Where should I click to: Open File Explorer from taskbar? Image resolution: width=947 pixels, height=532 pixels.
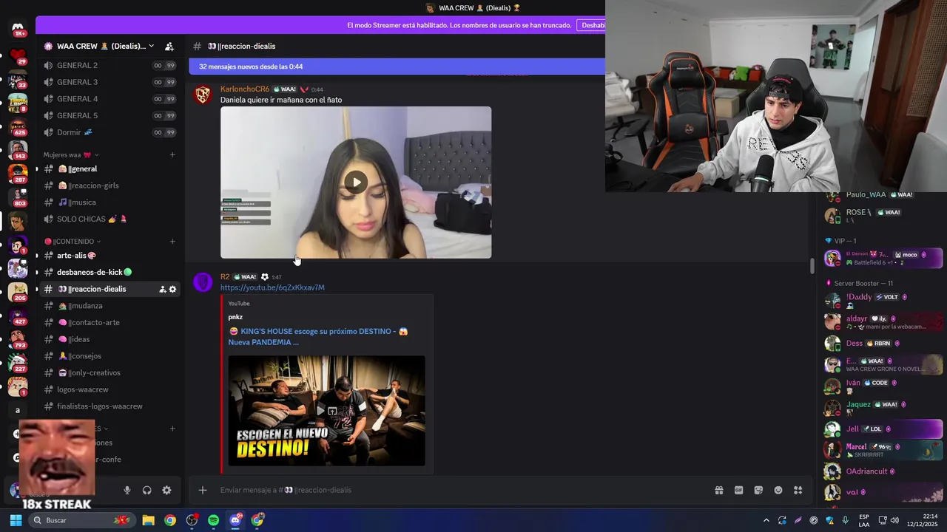(148, 520)
